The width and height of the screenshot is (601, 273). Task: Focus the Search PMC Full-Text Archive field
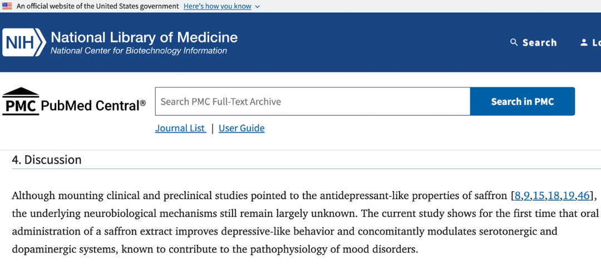[x=312, y=101]
